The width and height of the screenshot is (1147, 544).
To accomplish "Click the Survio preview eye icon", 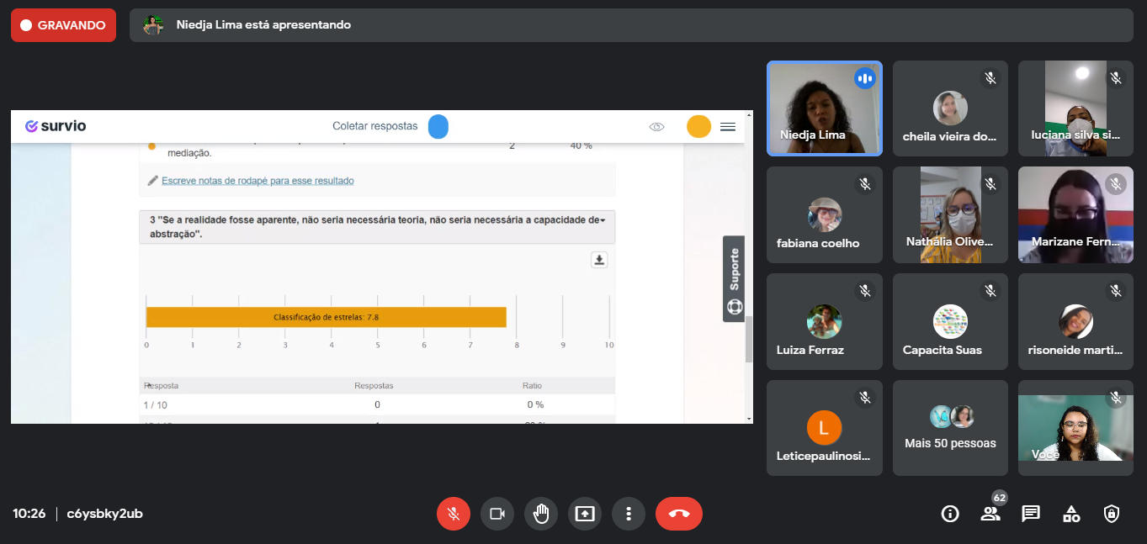I will [x=657, y=127].
